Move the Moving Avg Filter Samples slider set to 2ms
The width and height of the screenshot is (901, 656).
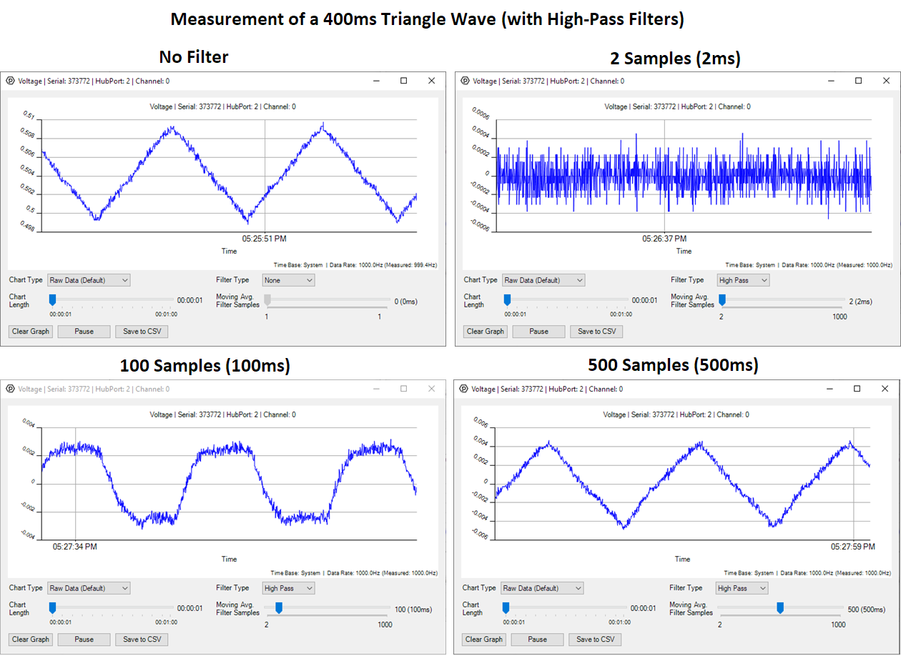coord(722,301)
